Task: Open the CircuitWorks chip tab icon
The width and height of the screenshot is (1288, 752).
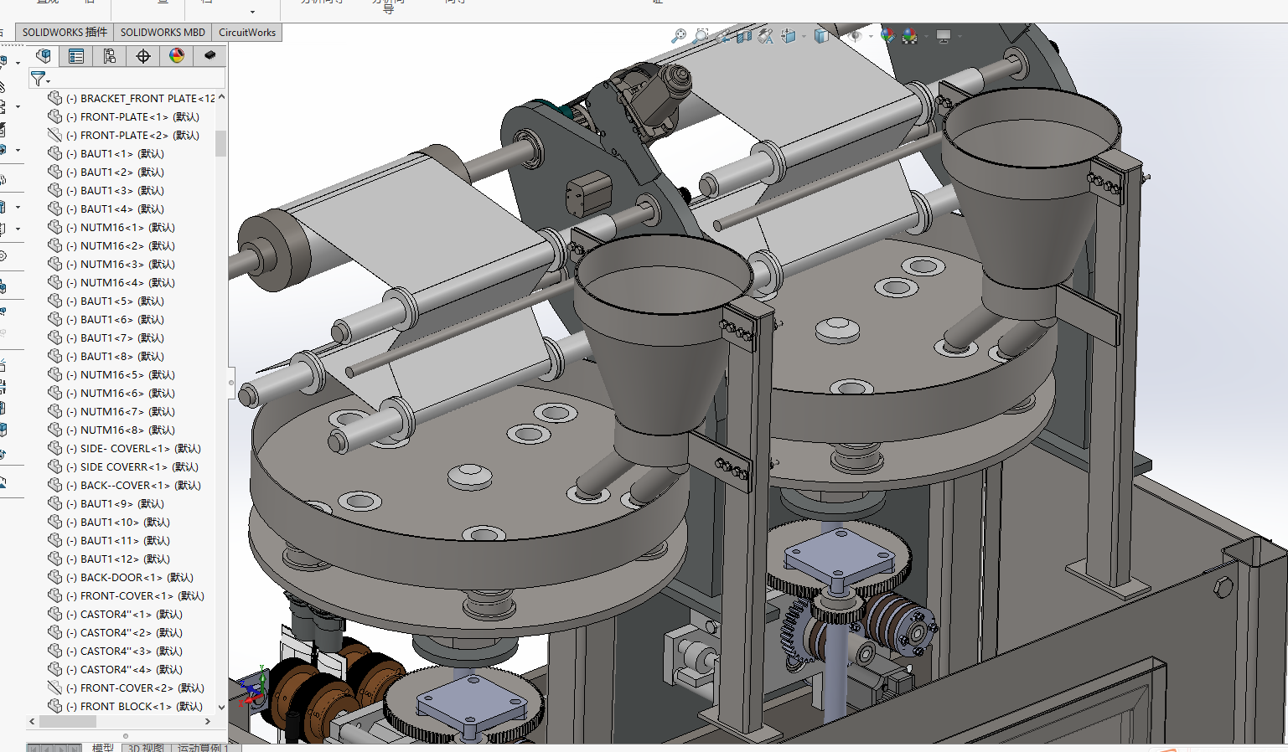Action: click(x=209, y=55)
